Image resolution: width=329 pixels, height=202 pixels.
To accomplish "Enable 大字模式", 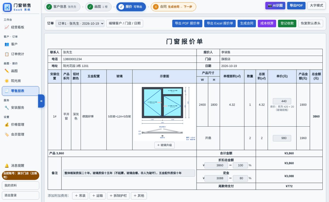I will point(317,5).
